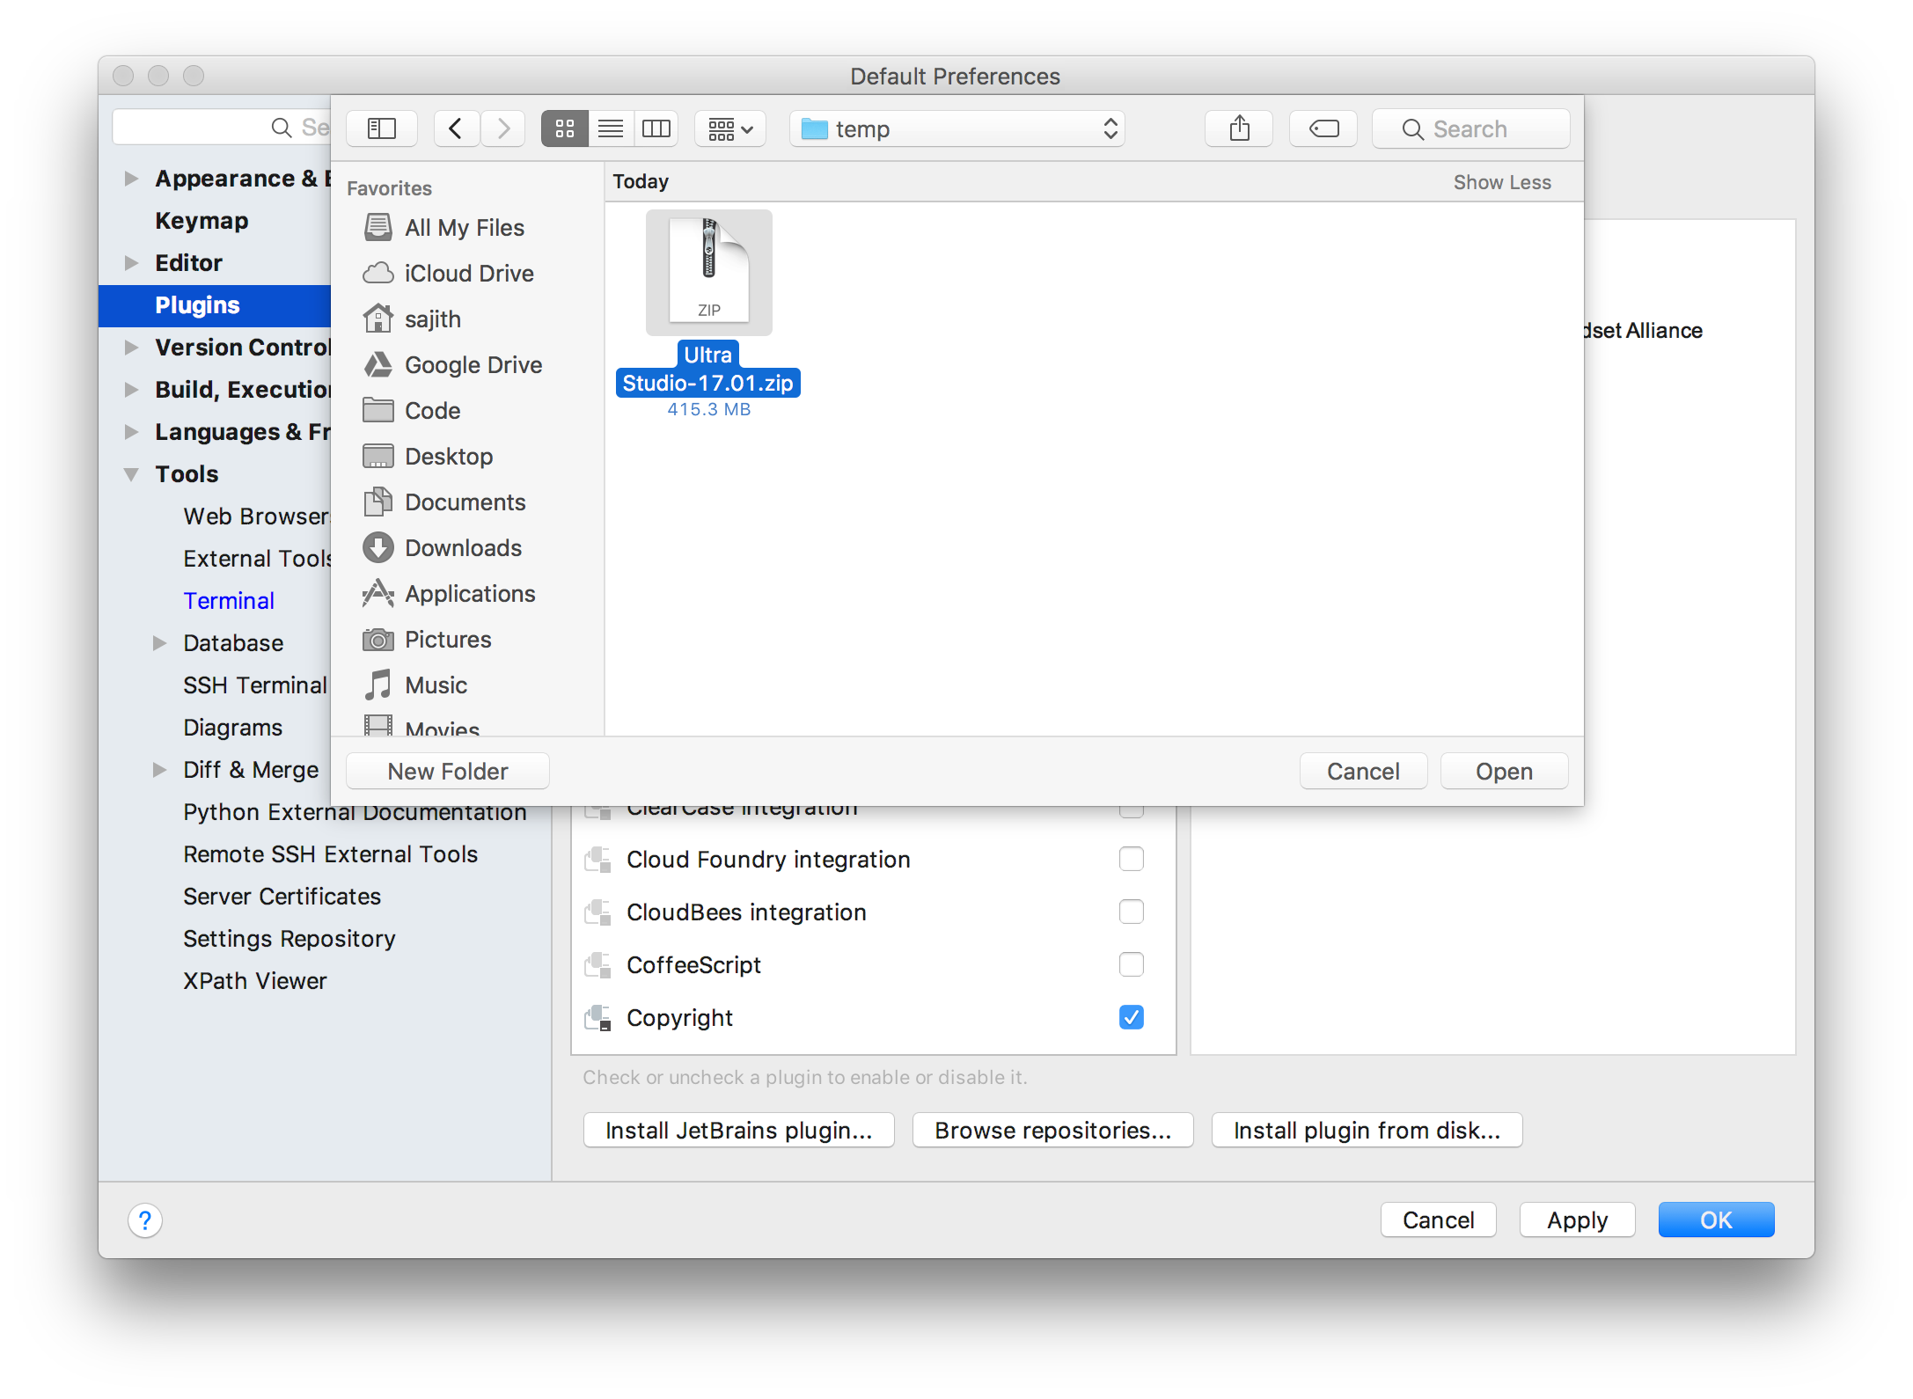The height and width of the screenshot is (1399, 1913).
Task: Open the item arrangement dropdown
Action: (x=730, y=128)
